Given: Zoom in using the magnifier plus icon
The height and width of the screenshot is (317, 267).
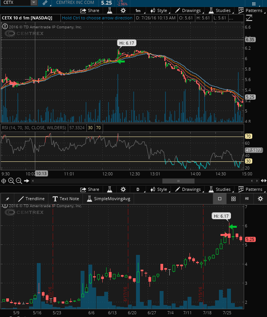Looking at the screenshot, I should point(11,181).
